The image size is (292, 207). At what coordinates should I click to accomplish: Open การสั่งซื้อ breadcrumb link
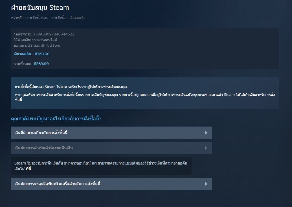click(x=59, y=18)
